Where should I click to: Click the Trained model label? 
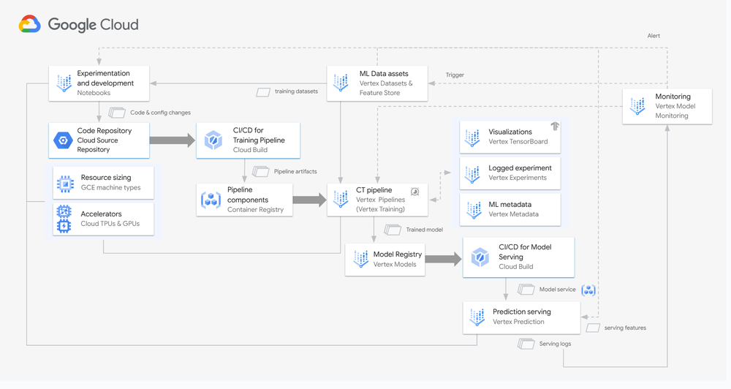point(424,230)
